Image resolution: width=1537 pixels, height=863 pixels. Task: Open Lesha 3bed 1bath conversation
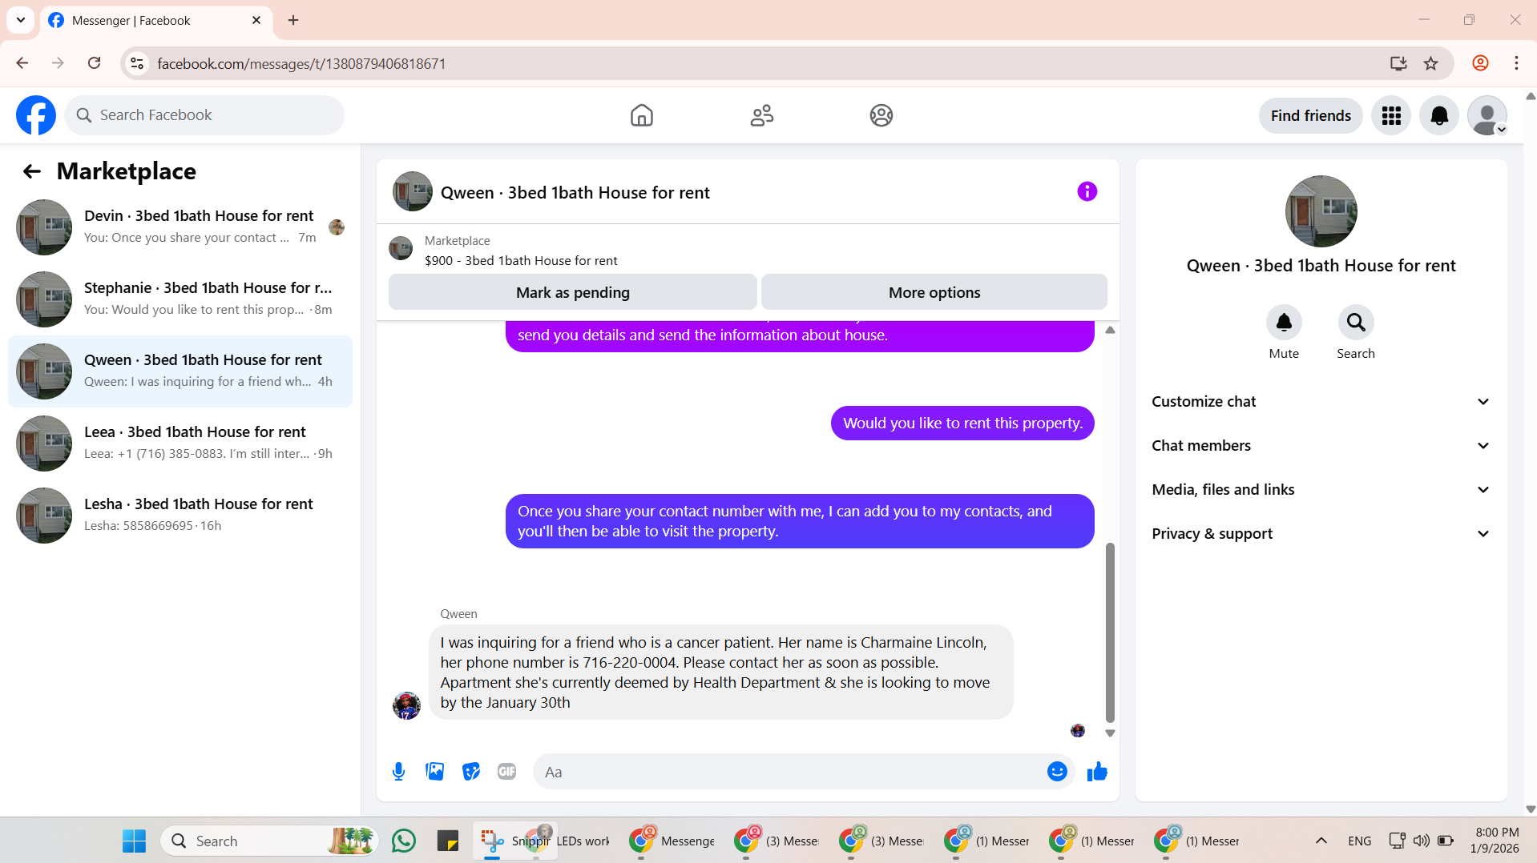pos(180,516)
